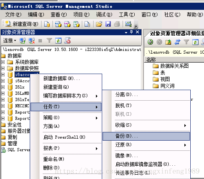Open the 编辑(E) menu
The width and height of the screenshot is (204, 179).
click(36, 14)
